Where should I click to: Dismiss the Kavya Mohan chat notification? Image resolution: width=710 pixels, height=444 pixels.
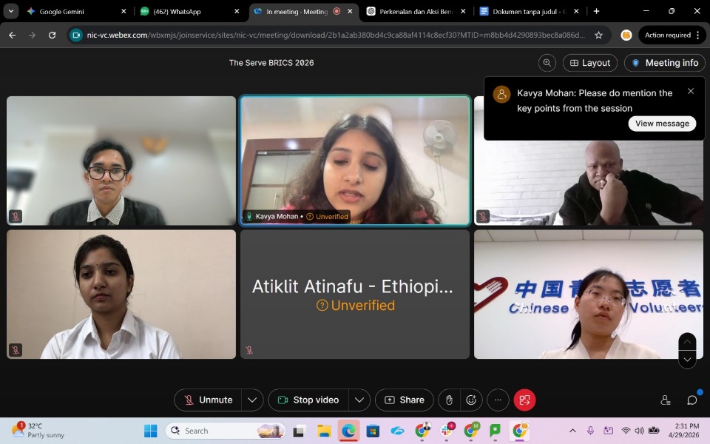click(691, 92)
